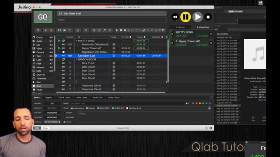Add a Text cue from the toolbar

click(70, 30)
